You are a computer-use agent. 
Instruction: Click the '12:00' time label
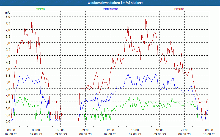click(110, 130)
